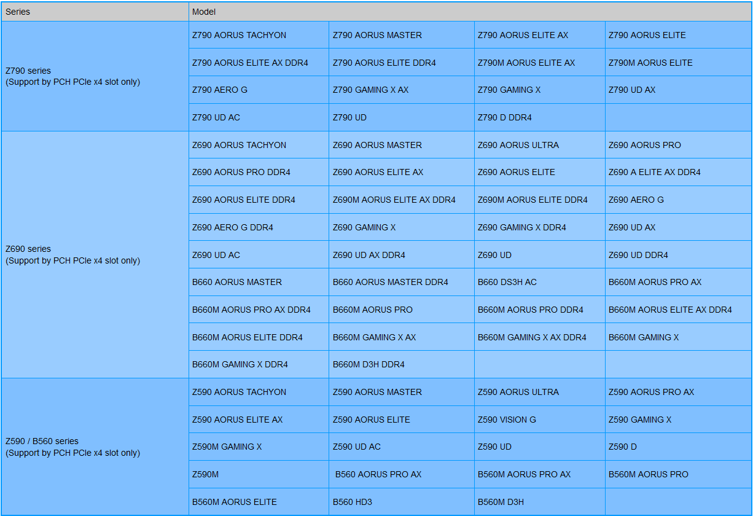Click the Z590M GAMING X cell
This screenshot has width=753, height=516.
tap(259, 447)
